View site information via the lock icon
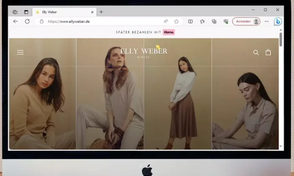 (x=42, y=22)
